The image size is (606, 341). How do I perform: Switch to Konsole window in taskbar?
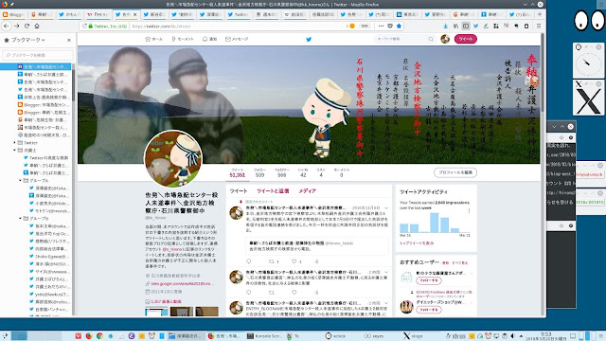pyautogui.click(x=264, y=336)
